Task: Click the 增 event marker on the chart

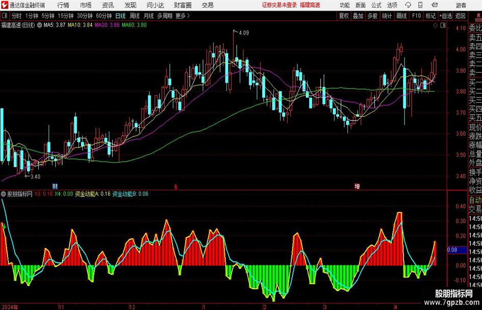Action: (x=357, y=187)
